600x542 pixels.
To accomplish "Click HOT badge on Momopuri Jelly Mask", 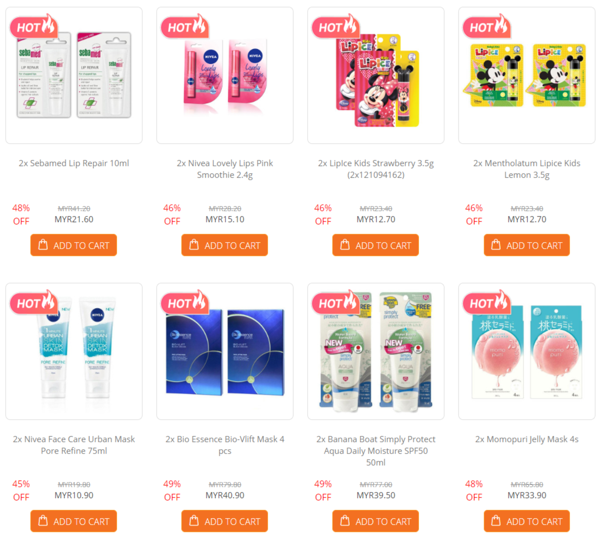I will [487, 302].
